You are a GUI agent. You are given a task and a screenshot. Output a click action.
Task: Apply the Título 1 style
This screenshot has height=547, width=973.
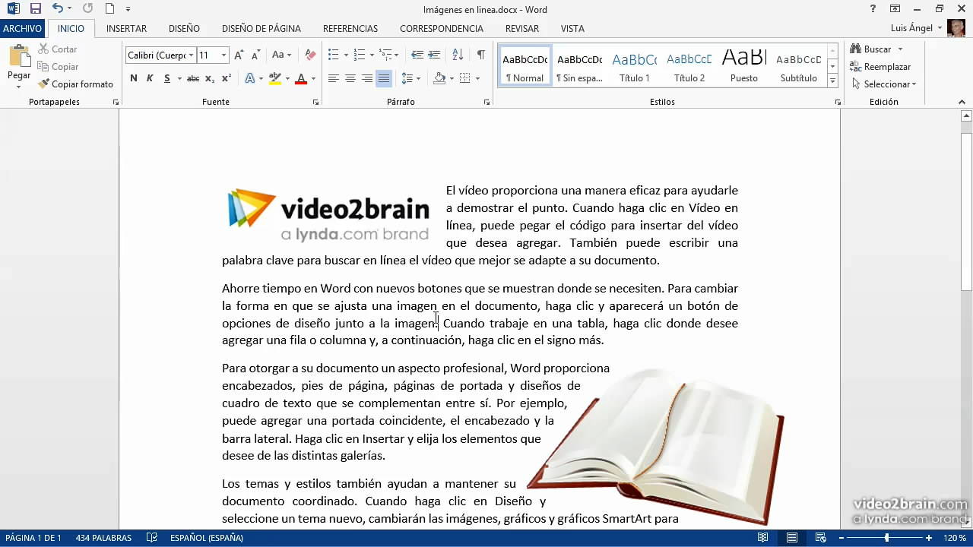coord(634,67)
